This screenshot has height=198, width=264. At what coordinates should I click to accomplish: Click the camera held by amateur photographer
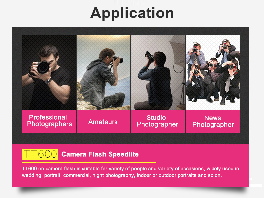[118, 59]
